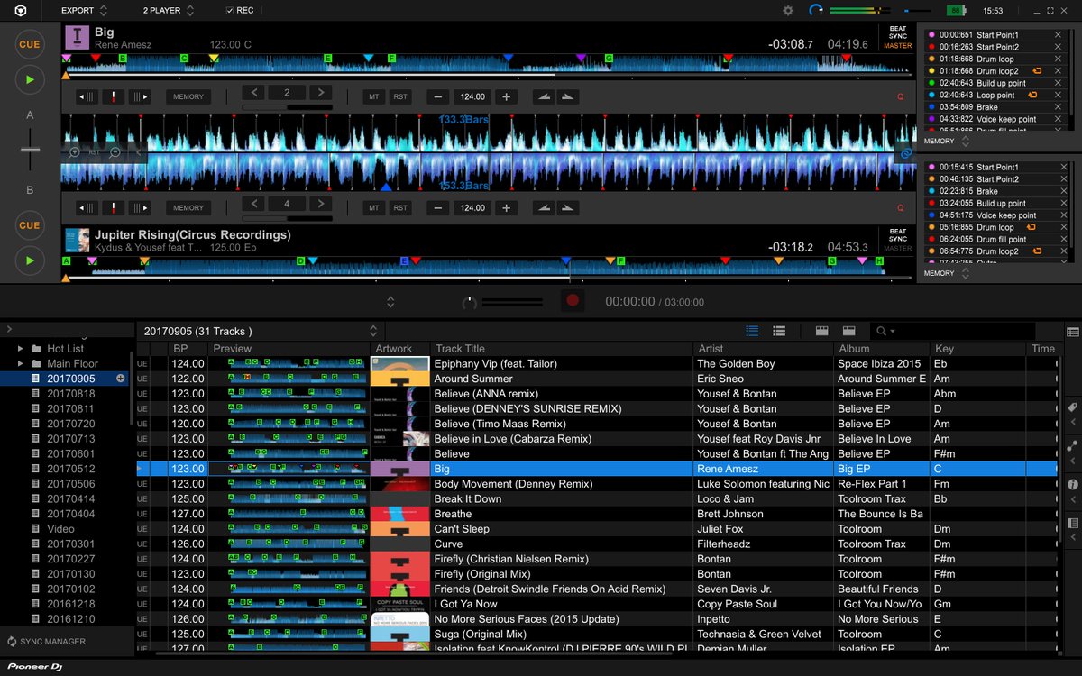This screenshot has height=676, width=1082.
Task: Click the deck A play button
Action: point(30,80)
